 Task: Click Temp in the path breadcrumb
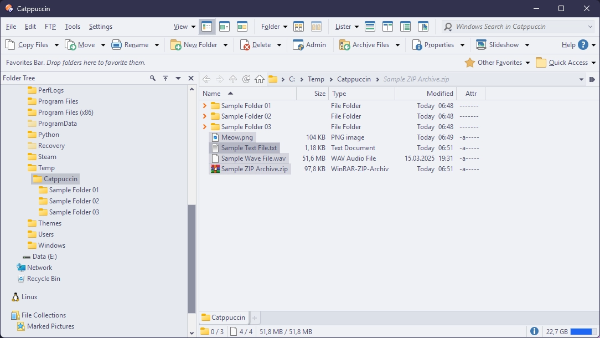pyautogui.click(x=316, y=79)
